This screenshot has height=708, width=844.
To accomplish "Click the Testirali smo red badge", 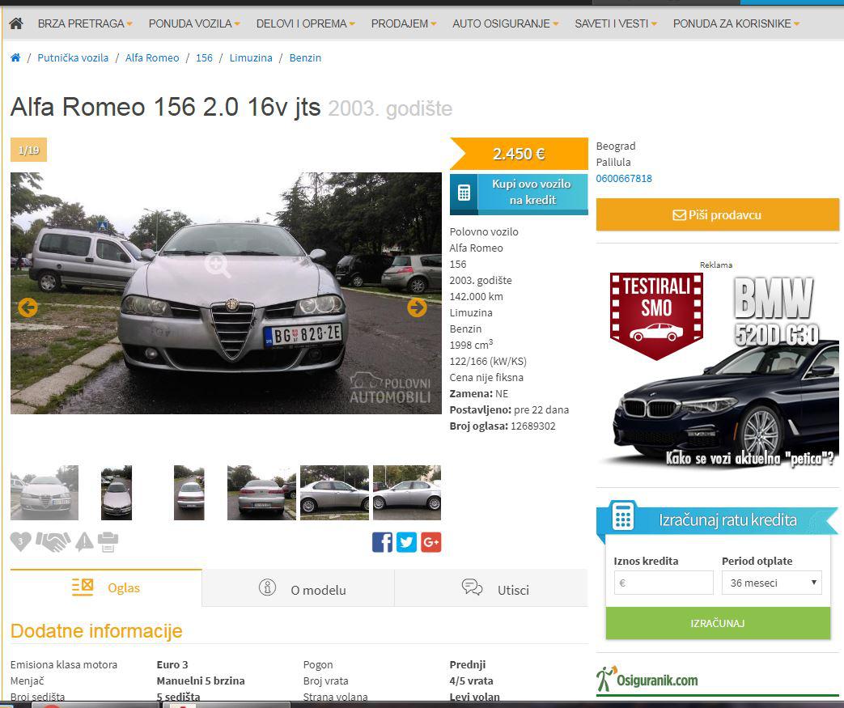I will 657,315.
